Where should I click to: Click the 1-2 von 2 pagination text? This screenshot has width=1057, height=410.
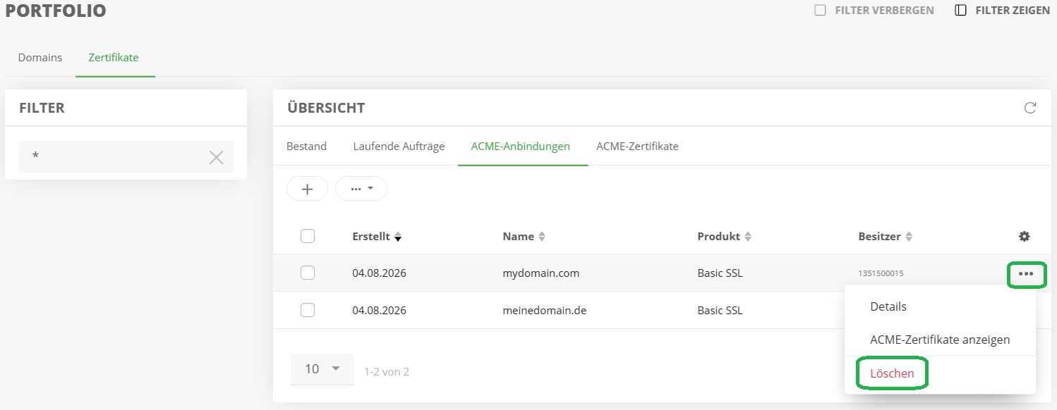[x=387, y=371]
